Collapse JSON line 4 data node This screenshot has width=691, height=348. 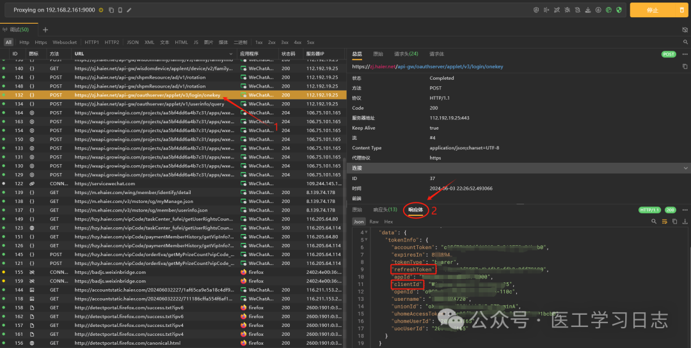(367, 232)
